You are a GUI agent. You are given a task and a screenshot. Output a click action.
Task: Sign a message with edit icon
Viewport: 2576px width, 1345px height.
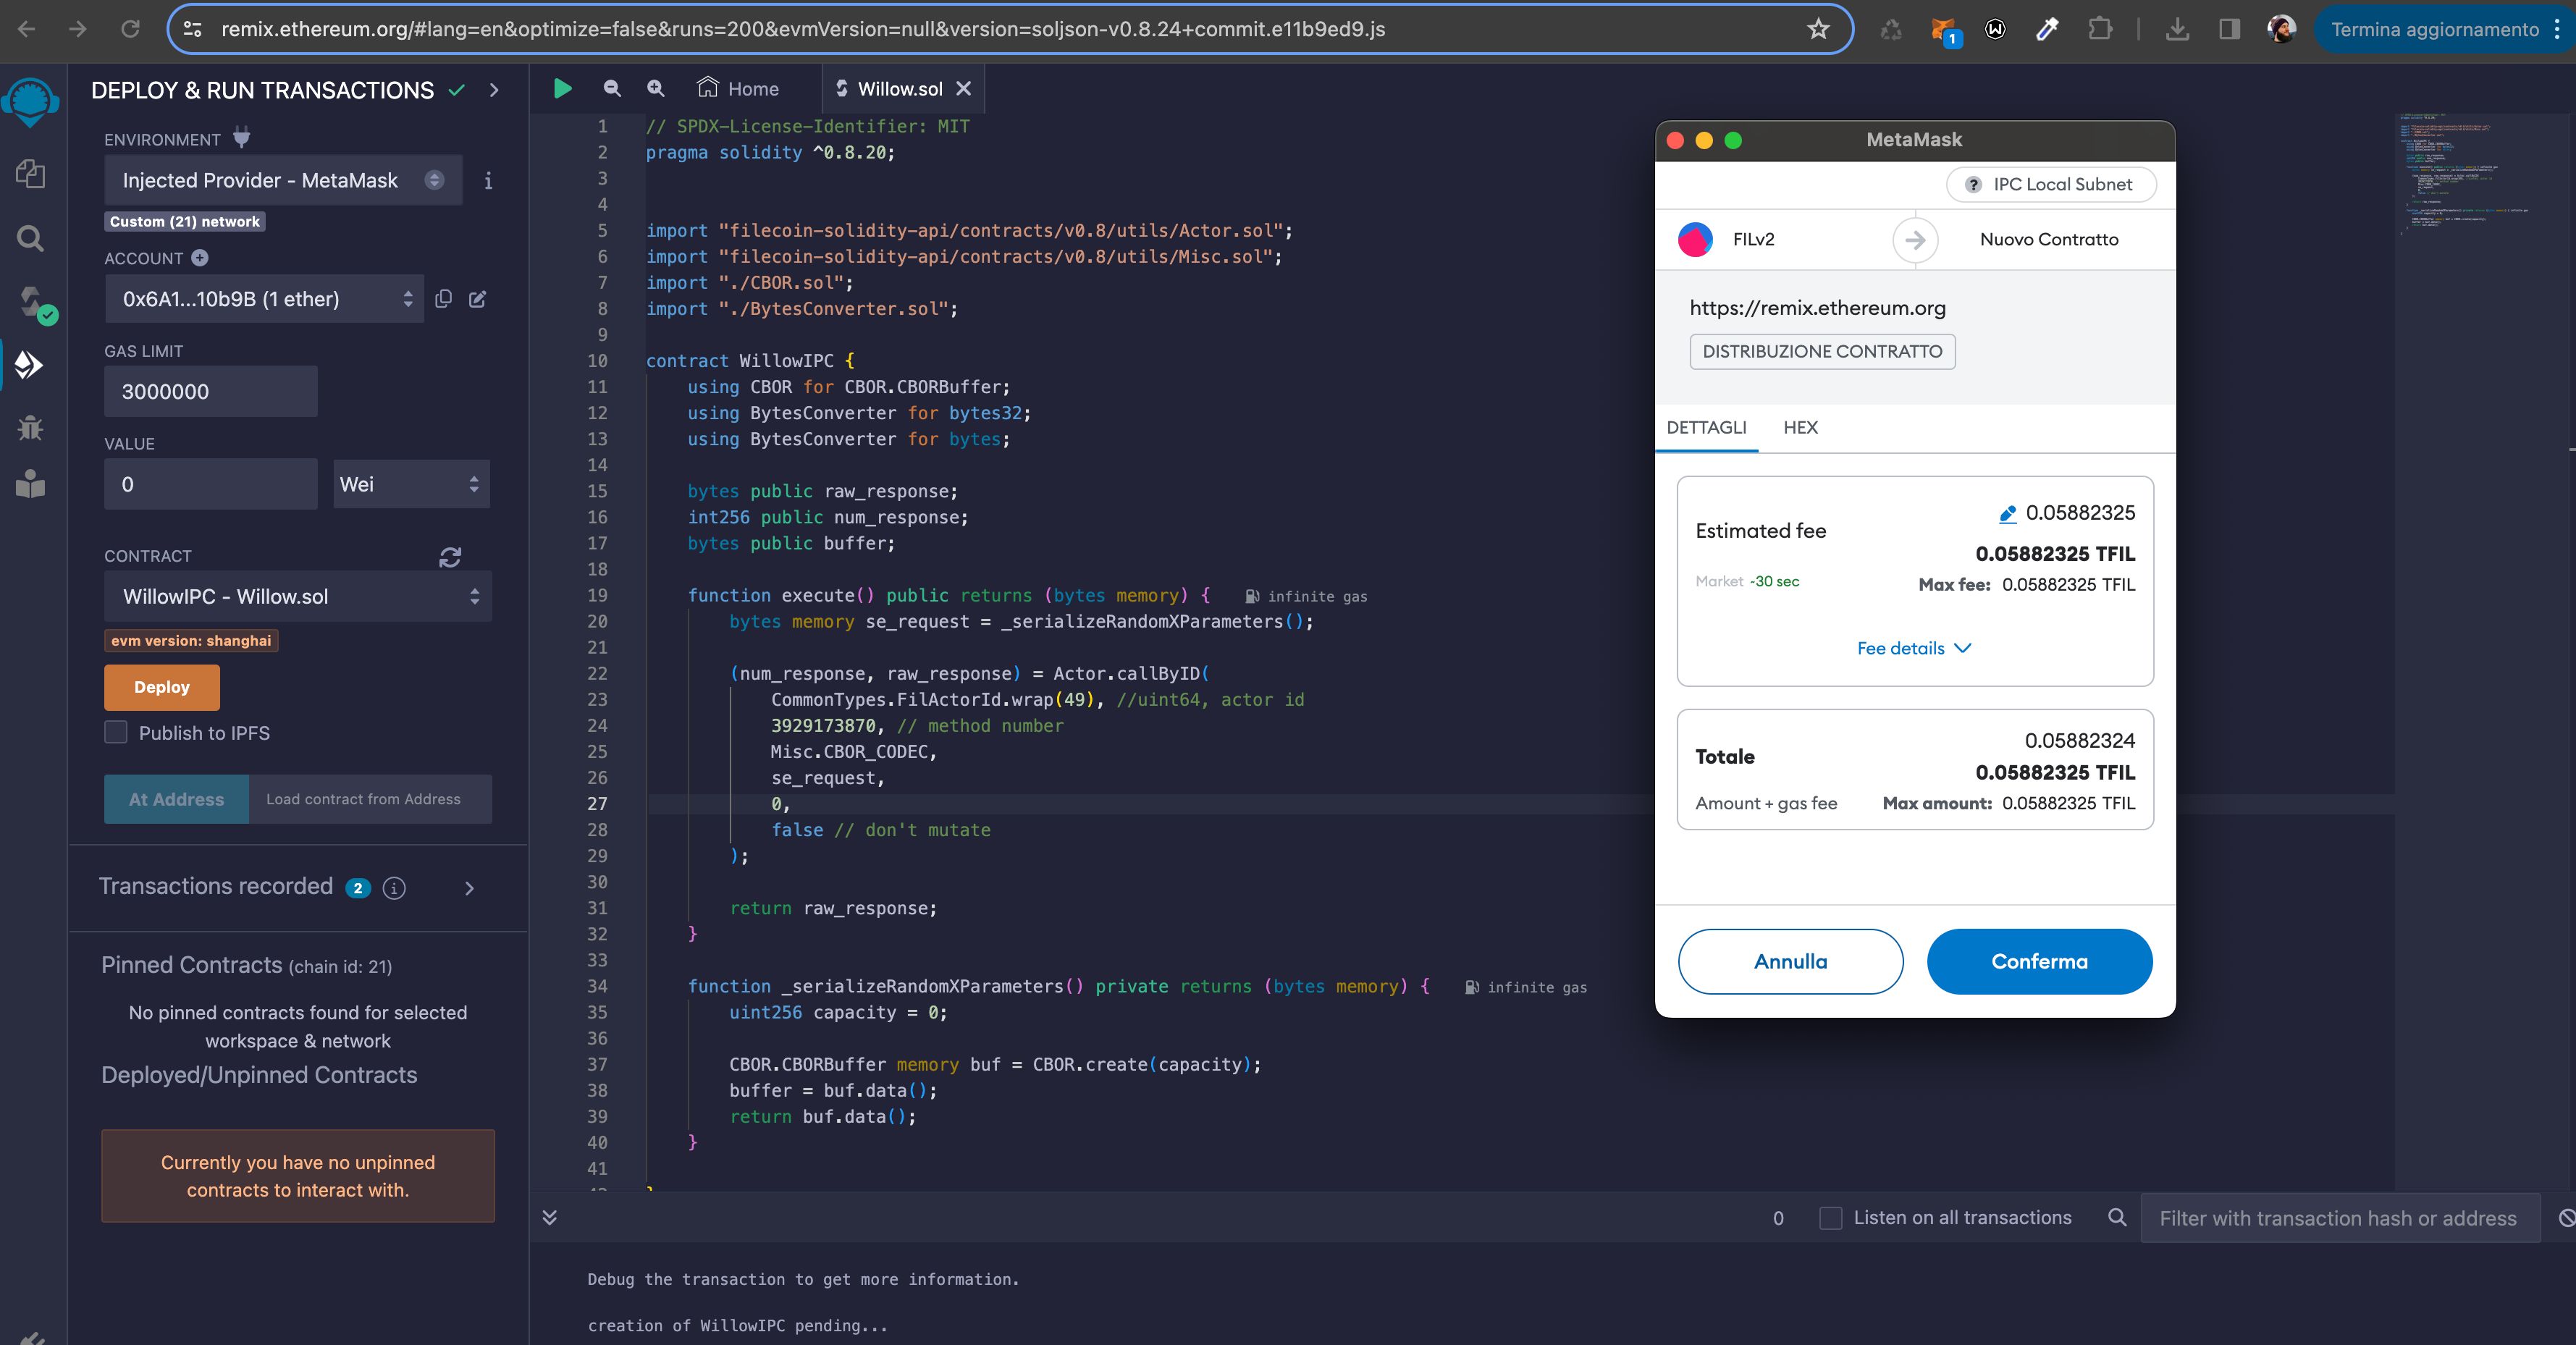(x=478, y=299)
